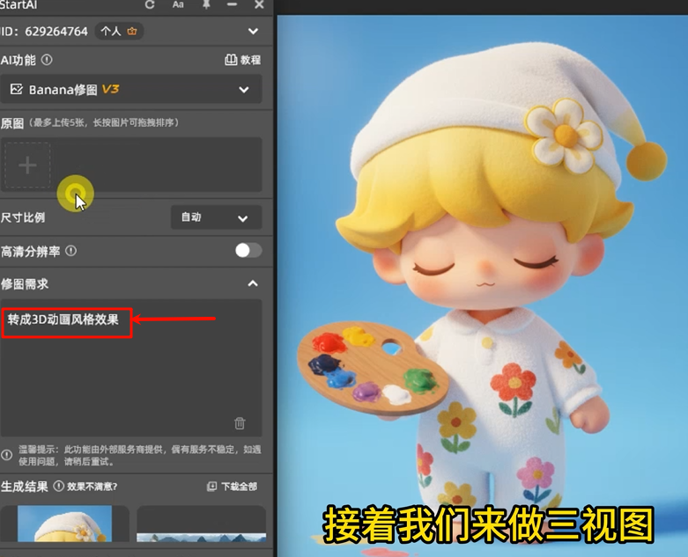Viewport: 688px width, 557px height.
Task: Open the 尺寸比例 dropdown set to 自动
Action: 215,217
